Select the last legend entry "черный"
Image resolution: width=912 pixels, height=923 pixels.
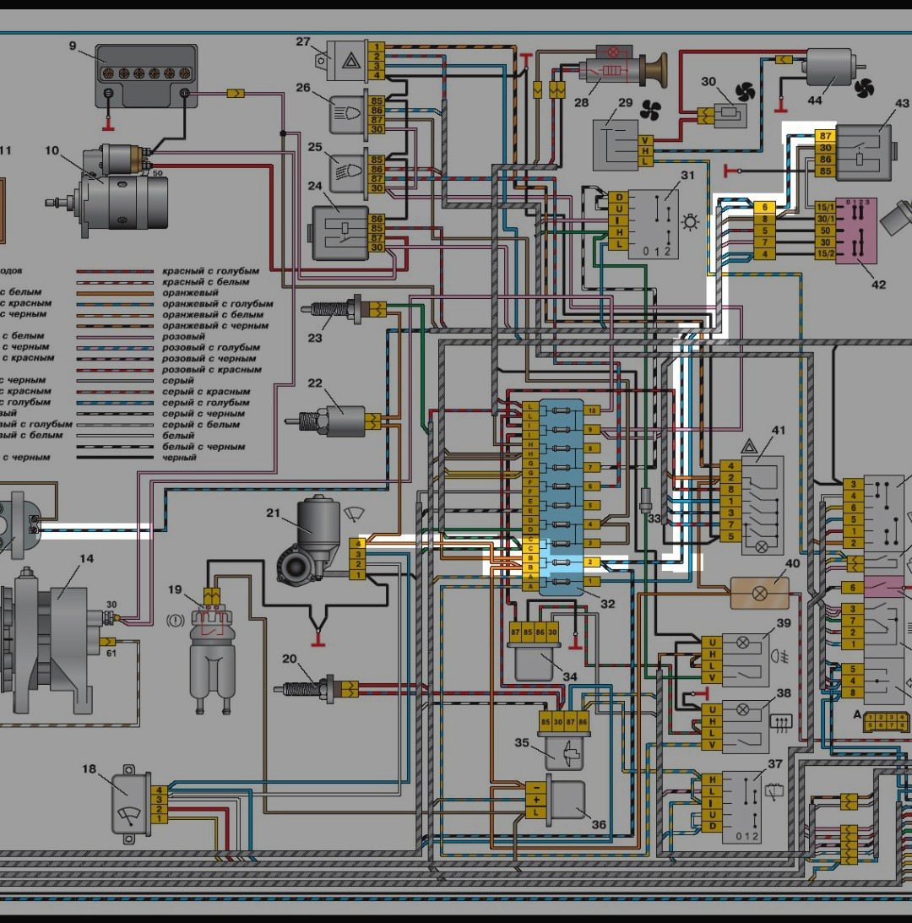coord(179,458)
